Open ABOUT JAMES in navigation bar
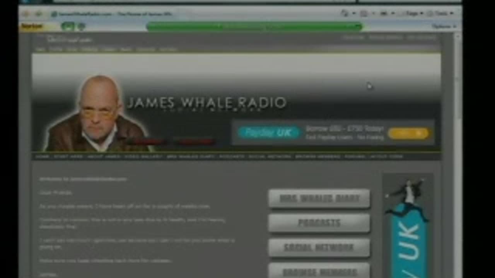Viewport: 495px width, 278px height. (103, 156)
